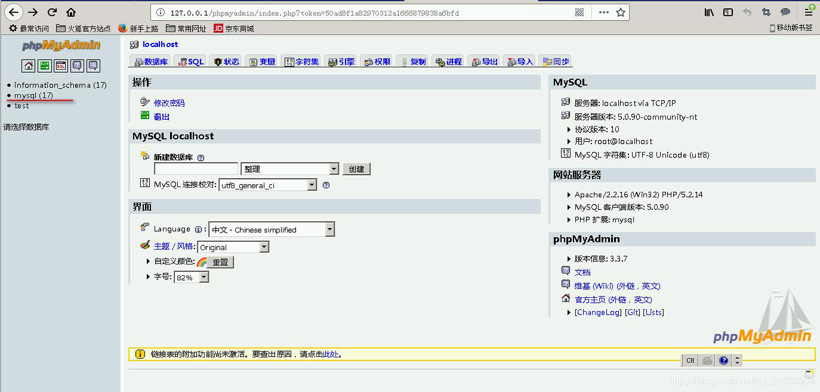The width and height of the screenshot is (820, 392).
Task: Switch to the 导入 tab
Action: click(519, 61)
